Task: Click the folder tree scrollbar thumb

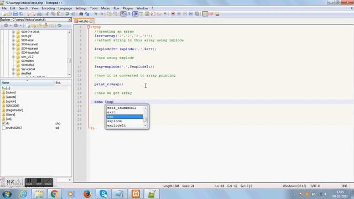Action: [x=69, y=60]
